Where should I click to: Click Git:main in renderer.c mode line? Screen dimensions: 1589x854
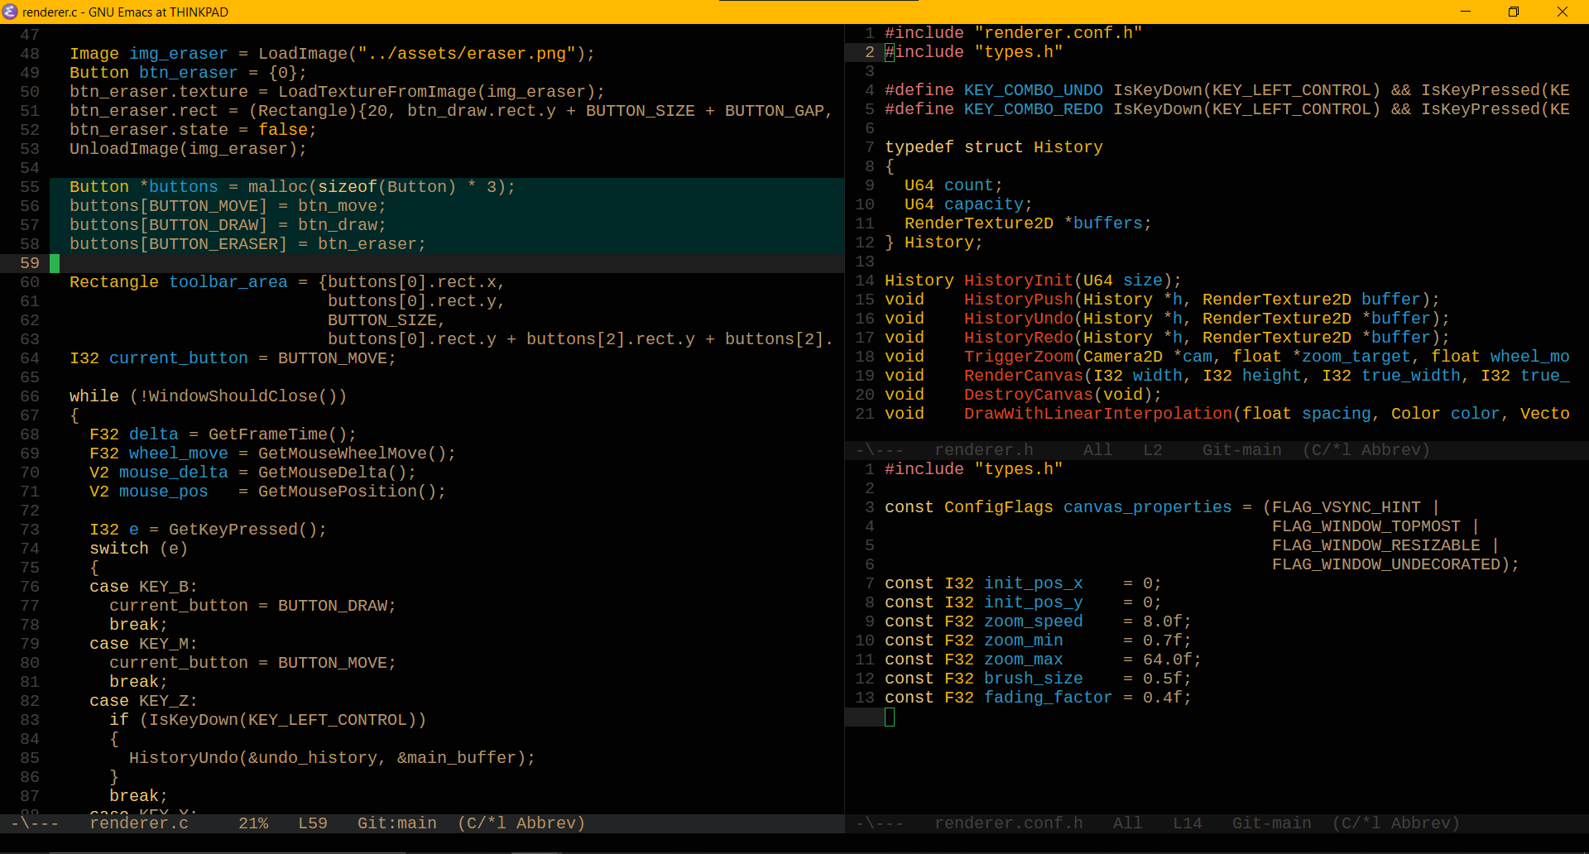tap(397, 823)
